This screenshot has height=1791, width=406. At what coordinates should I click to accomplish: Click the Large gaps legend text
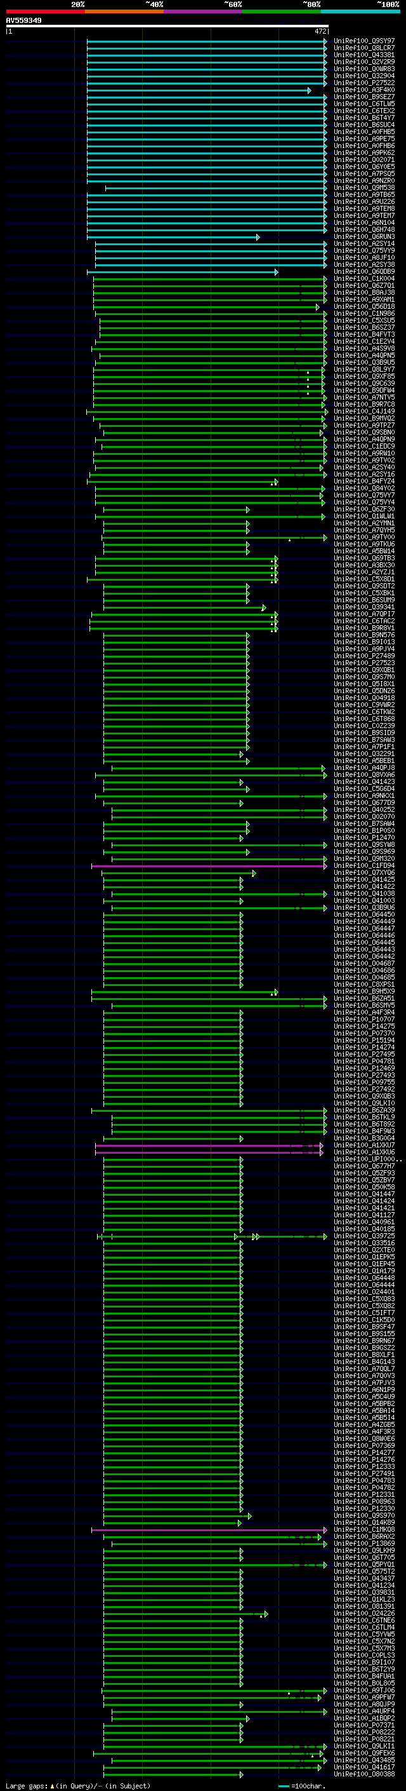pos(27,1786)
